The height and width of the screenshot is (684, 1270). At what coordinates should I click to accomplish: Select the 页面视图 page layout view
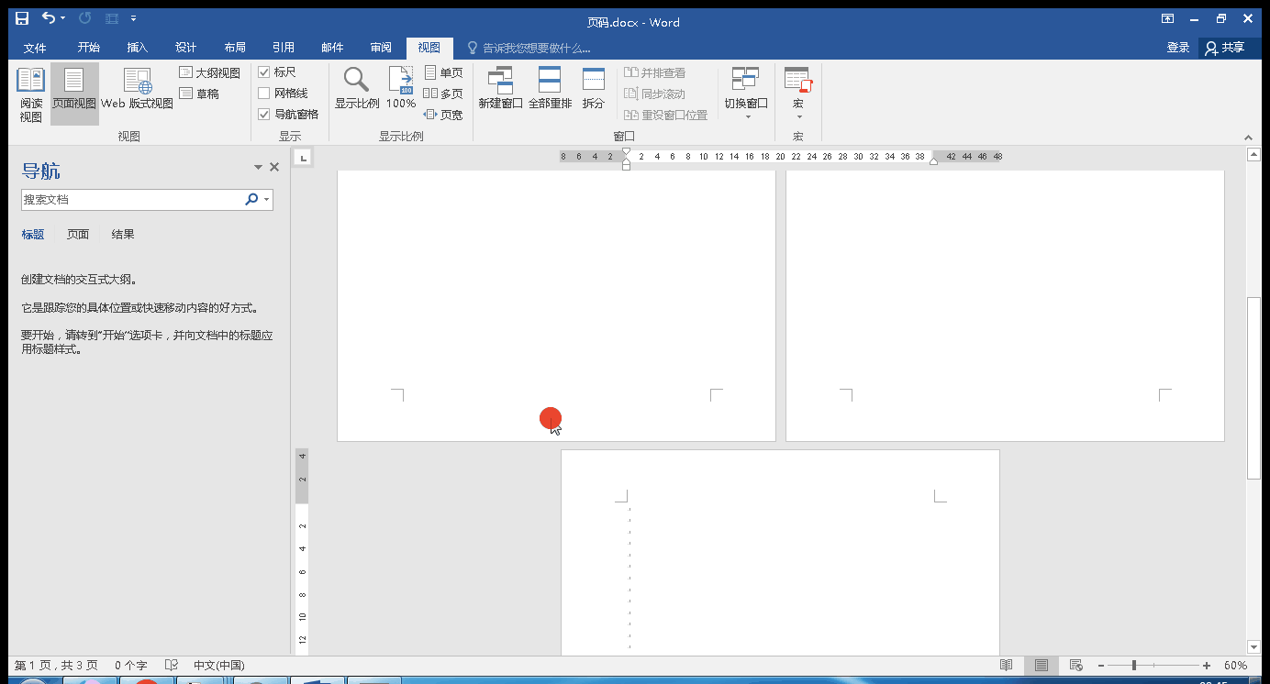pos(74,95)
